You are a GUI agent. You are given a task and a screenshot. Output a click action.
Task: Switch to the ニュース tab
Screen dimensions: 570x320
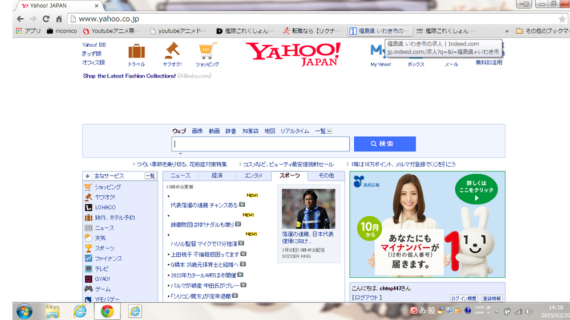[181, 175]
